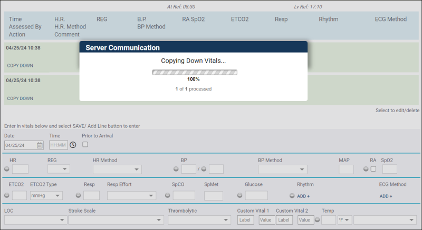This screenshot has height=230, width=422.
Task: Click the Time HH:MM input field
Action: pos(59,145)
